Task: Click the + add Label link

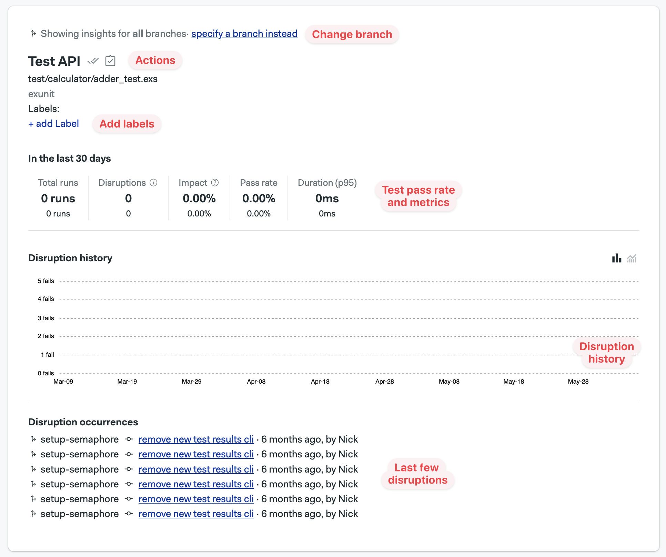Action: coord(54,123)
